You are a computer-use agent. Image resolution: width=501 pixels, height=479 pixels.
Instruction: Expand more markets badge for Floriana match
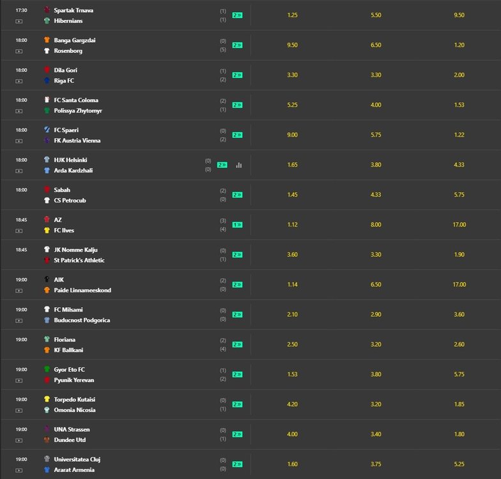(238, 345)
